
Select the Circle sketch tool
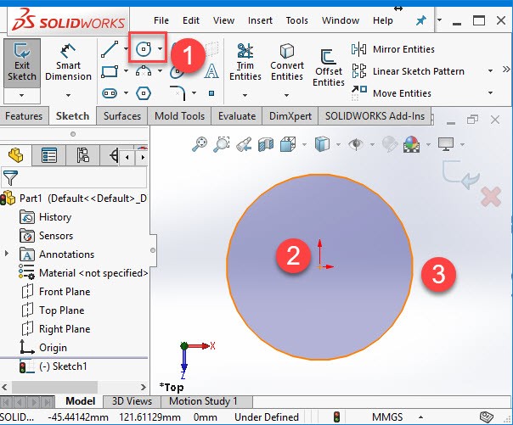144,49
